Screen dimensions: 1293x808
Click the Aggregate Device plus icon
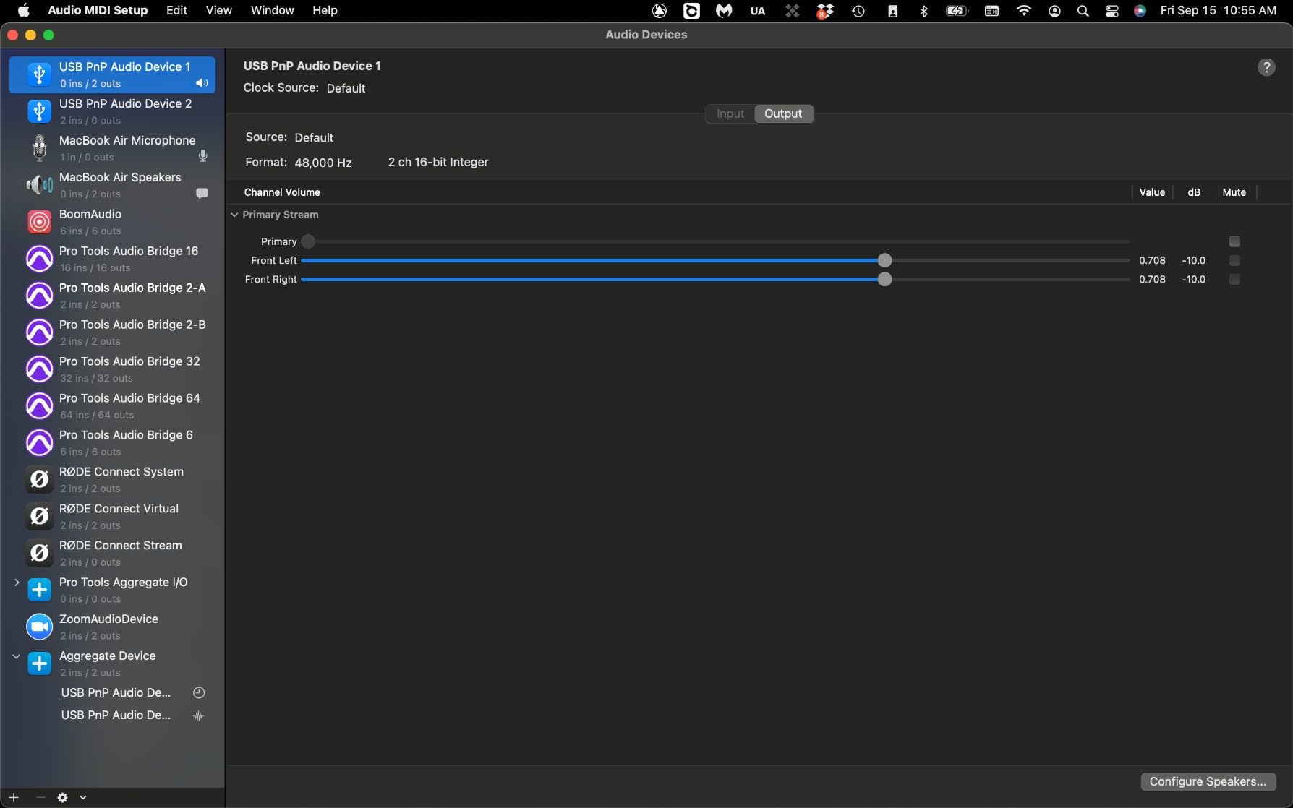click(x=39, y=664)
